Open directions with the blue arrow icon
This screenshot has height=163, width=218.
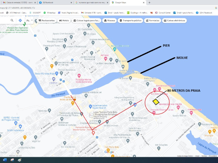20,20
